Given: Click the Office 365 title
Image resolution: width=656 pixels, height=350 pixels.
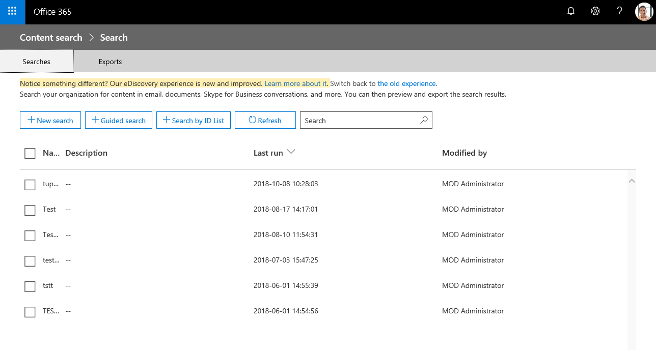Looking at the screenshot, I should (52, 12).
